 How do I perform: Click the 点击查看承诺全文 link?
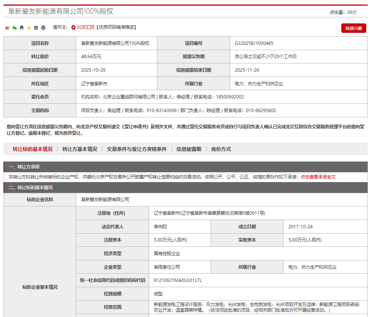point(318,177)
